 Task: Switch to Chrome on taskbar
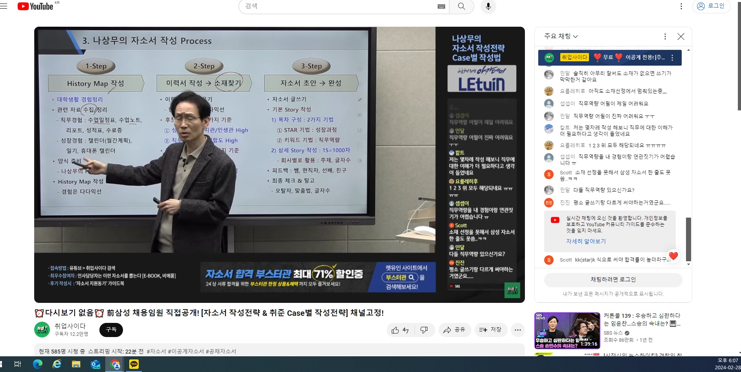[x=115, y=364]
